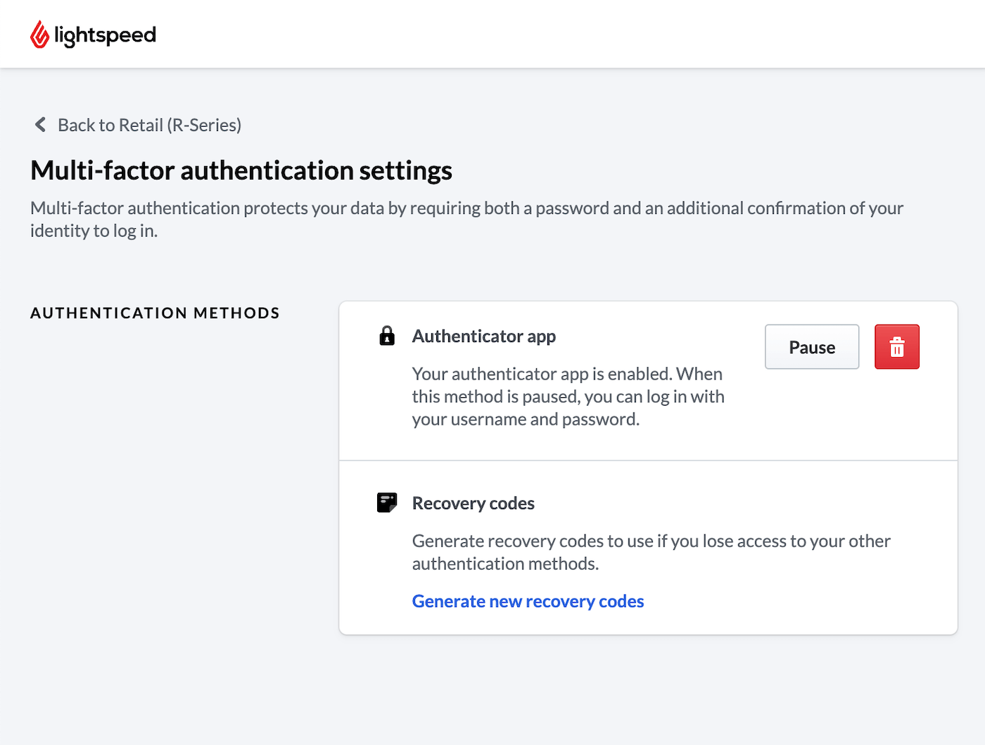Click the 'Generate recovery codes to use' description
This screenshot has width=985, height=745.
coord(652,552)
